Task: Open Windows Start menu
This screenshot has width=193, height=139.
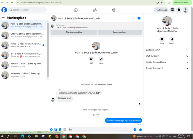Action: coord(2,136)
